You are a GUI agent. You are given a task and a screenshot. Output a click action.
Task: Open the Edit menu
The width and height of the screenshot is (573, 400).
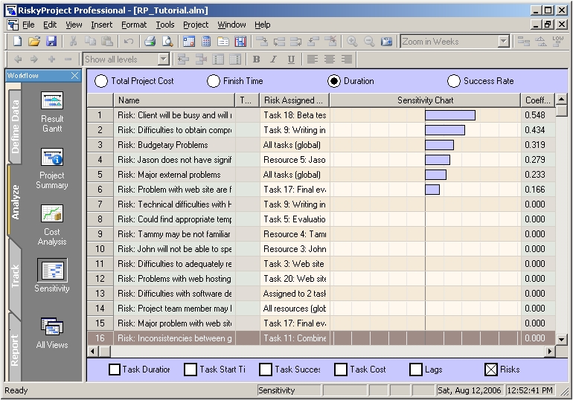[50, 25]
